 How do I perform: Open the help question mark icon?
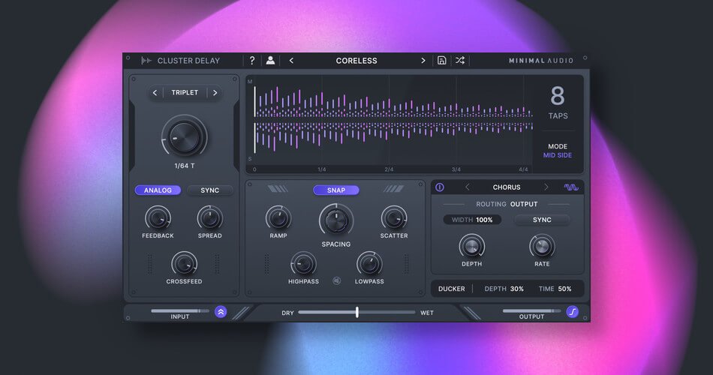pyautogui.click(x=252, y=61)
